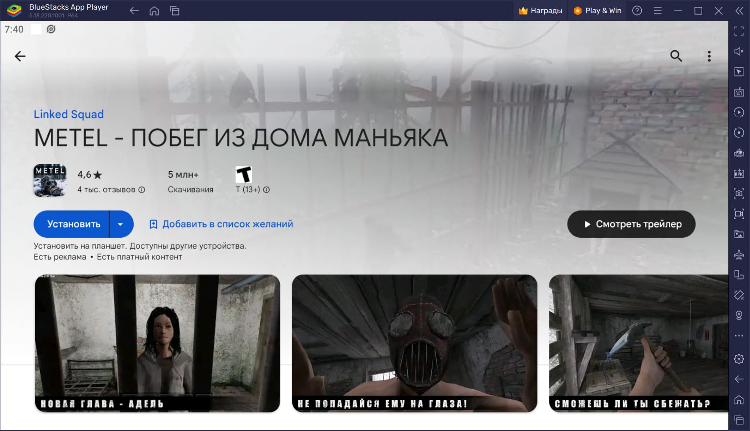Mute the volume in the sidebar

(x=739, y=51)
